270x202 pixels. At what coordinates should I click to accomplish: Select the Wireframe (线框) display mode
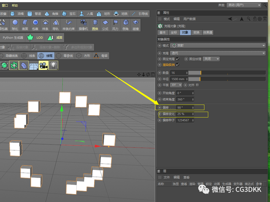(46, 56)
